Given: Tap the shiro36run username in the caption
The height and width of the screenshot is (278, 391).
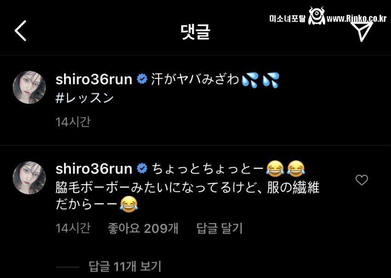Looking at the screenshot, I should [94, 79].
